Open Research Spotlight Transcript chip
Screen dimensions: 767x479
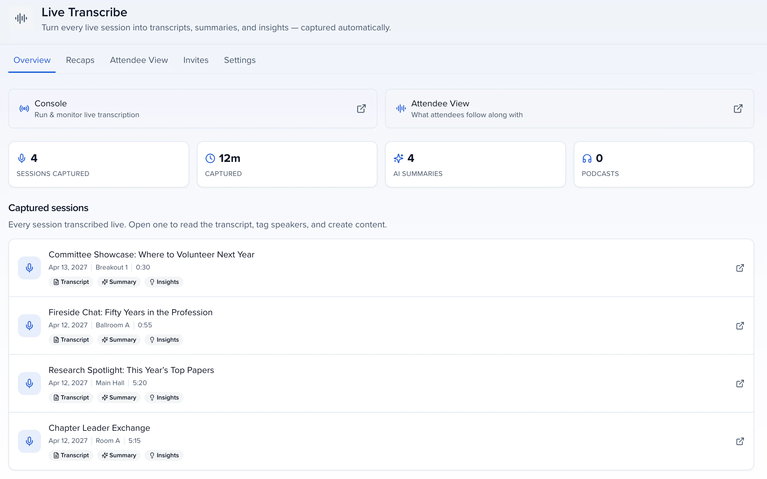[x=71, y=398]
